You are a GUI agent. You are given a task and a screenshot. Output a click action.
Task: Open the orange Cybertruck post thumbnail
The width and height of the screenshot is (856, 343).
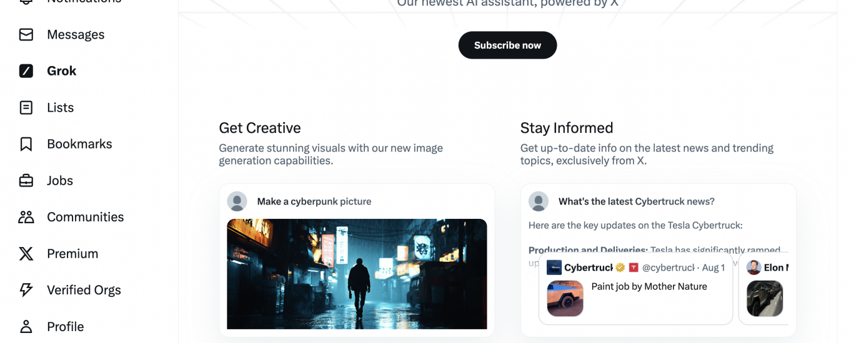point(565,298)
